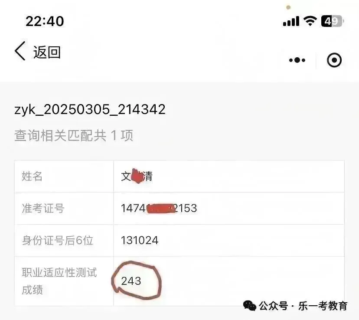Select the zyk_20250305_214342 title
The height and width of the screenshot is (320, 359).
coord(90,109)
